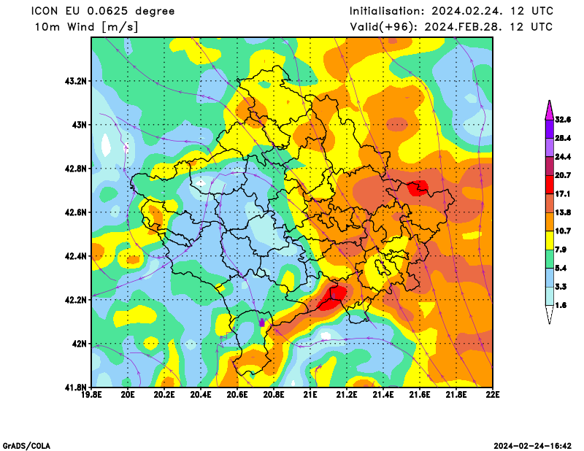Click the 43.2N latitude axis label
The height and width of the screenshot is (451, 584).
(76, 81)
